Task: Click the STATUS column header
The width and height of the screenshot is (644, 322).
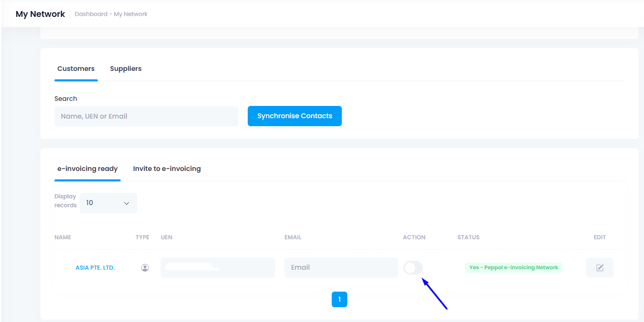Action: coord(468,237)
